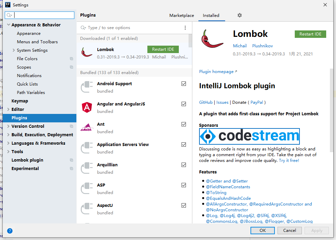Disable the Arquillian plugin checkbox
336x240 pixels.
pos(184,165)
